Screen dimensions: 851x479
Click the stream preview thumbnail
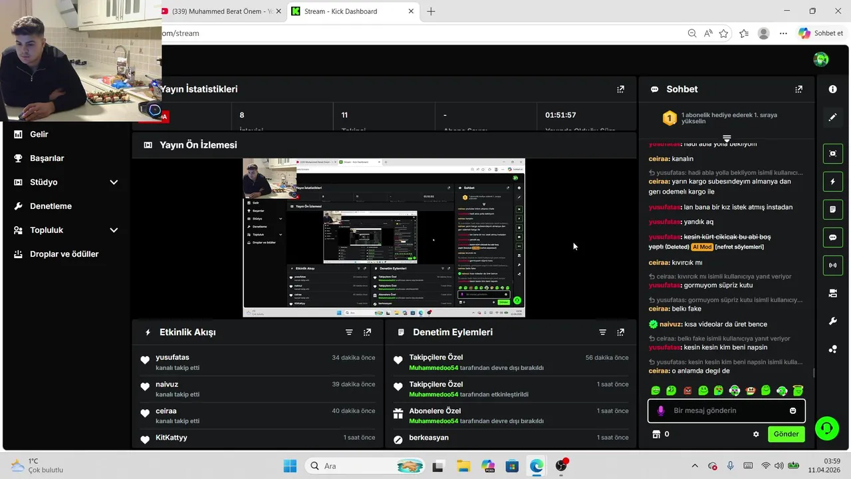click(x=384, y=238)
